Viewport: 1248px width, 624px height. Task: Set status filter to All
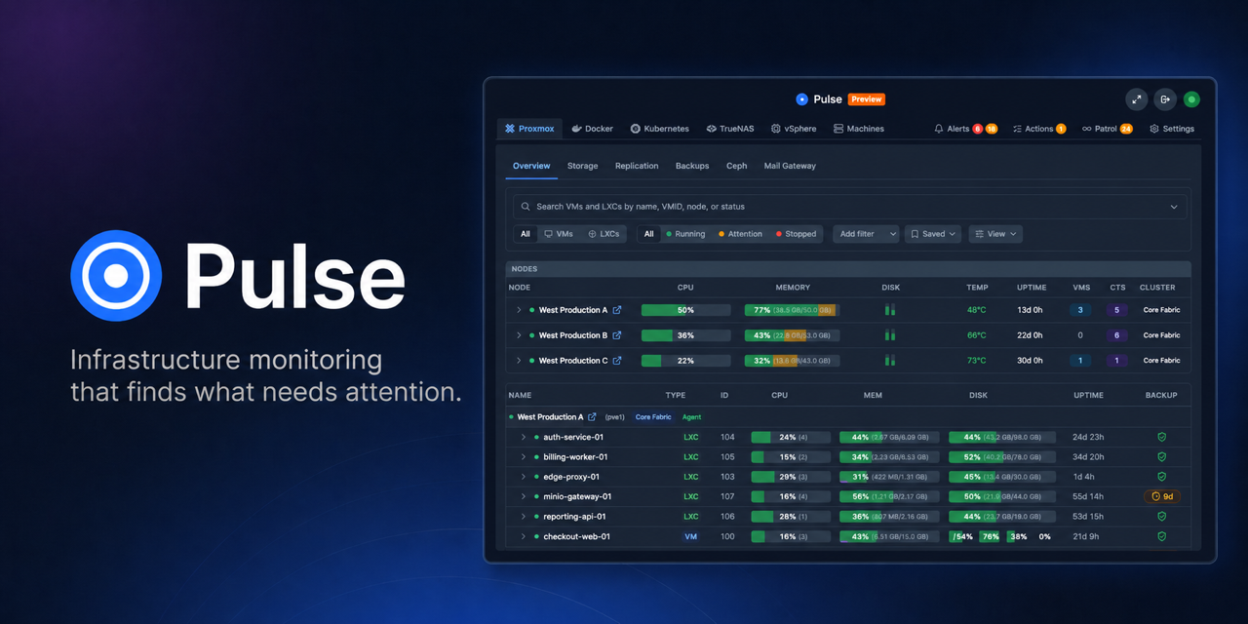point(648,234)
